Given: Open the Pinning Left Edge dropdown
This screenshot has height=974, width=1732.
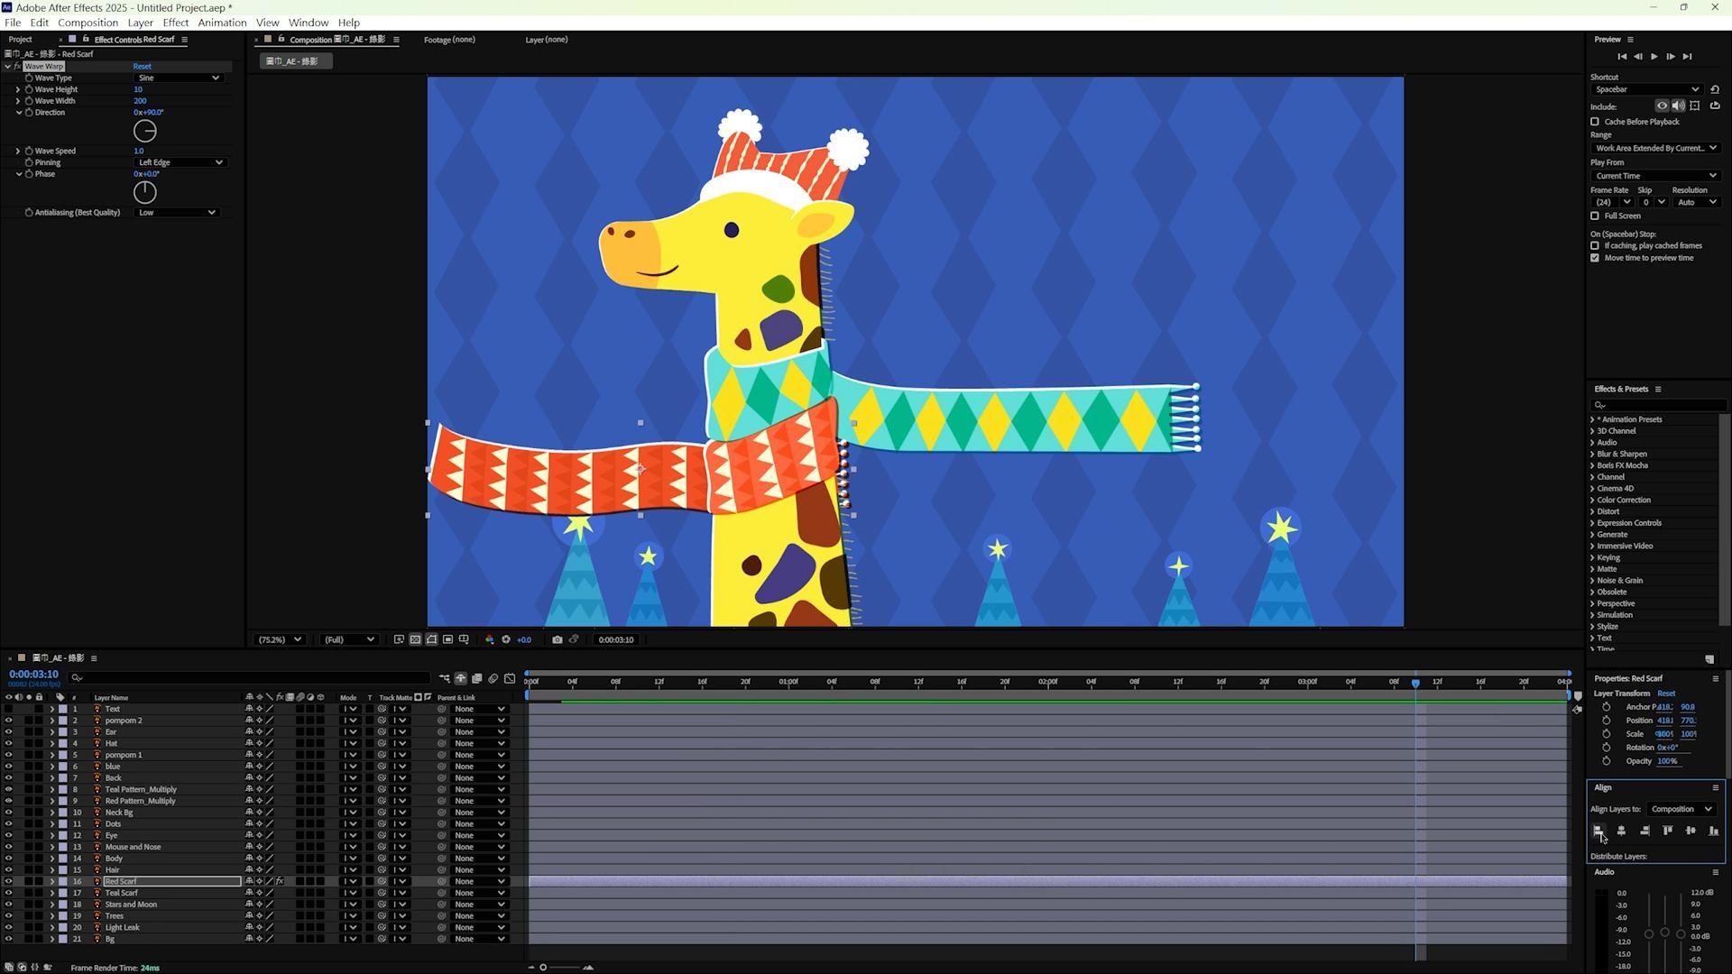Looking at the screenshot, I should pos(180,162).
